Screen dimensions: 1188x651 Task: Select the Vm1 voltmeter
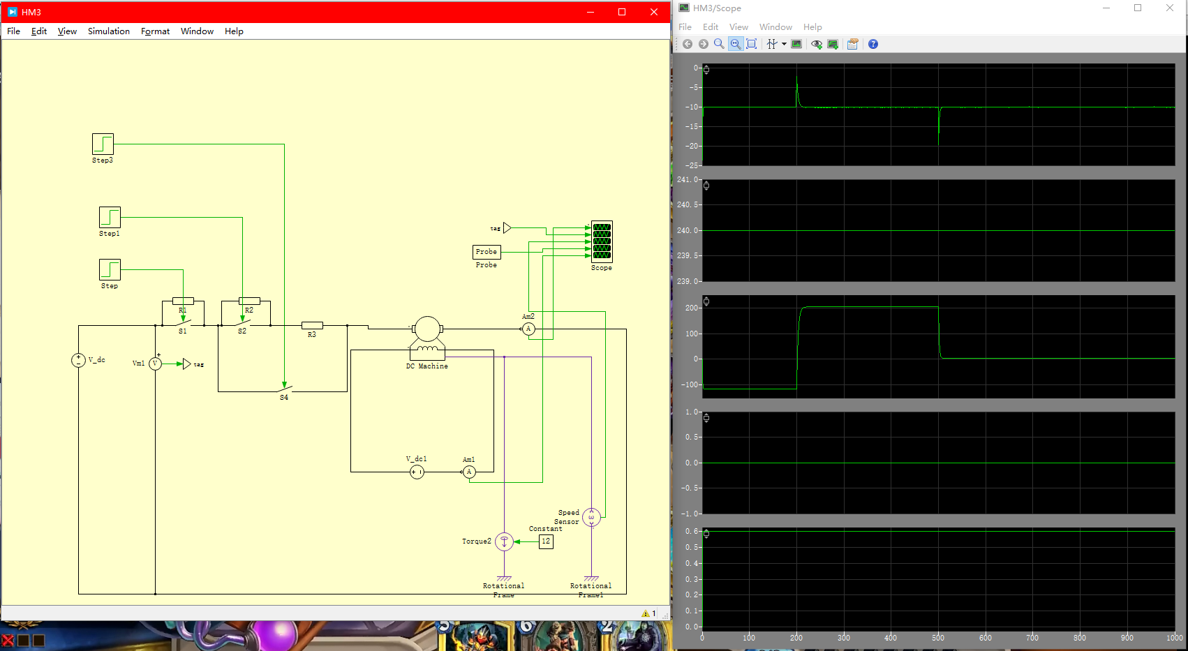[155, 364]
